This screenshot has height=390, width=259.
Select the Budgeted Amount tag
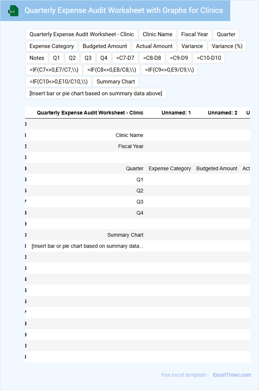click(105, 46)
